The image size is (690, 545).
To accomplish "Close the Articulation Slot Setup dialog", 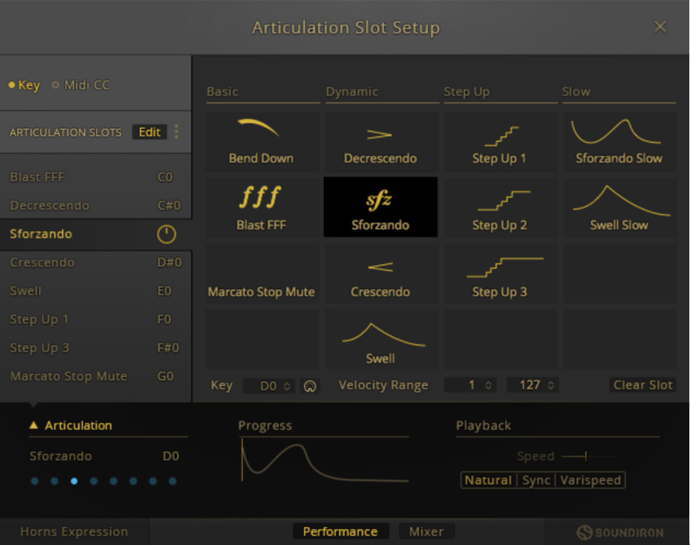I will (660, 27).
